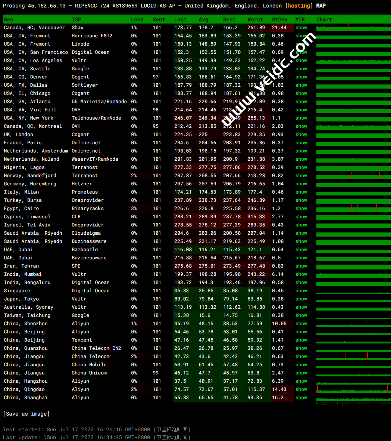
Task: Show MTR for France, Paris Online.net
Action: [x=301, y=143]
